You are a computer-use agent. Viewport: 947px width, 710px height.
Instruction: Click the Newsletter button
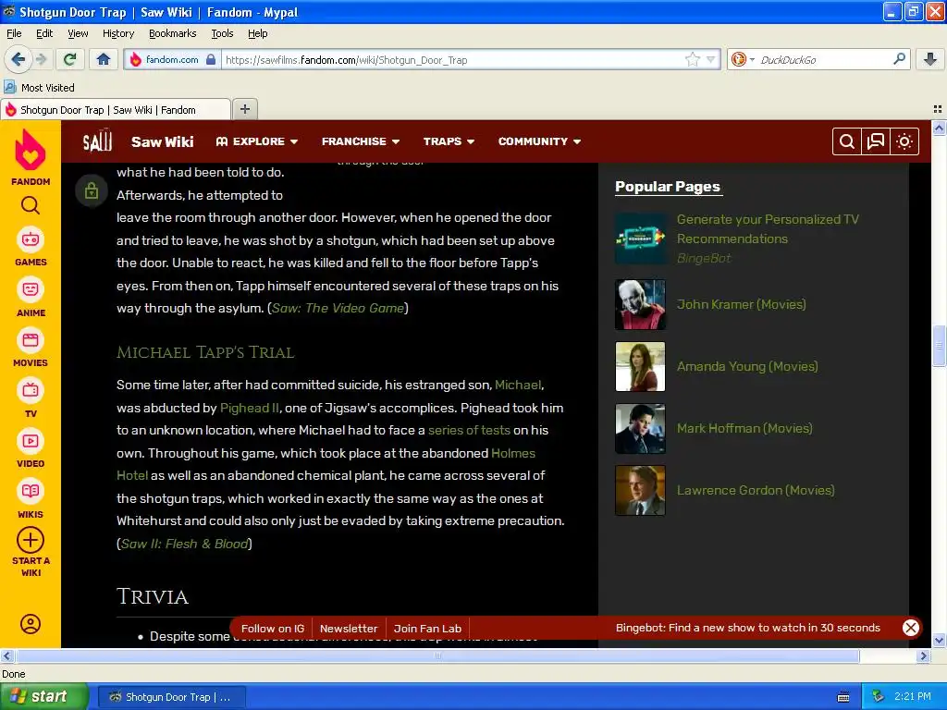click(349, 629)
